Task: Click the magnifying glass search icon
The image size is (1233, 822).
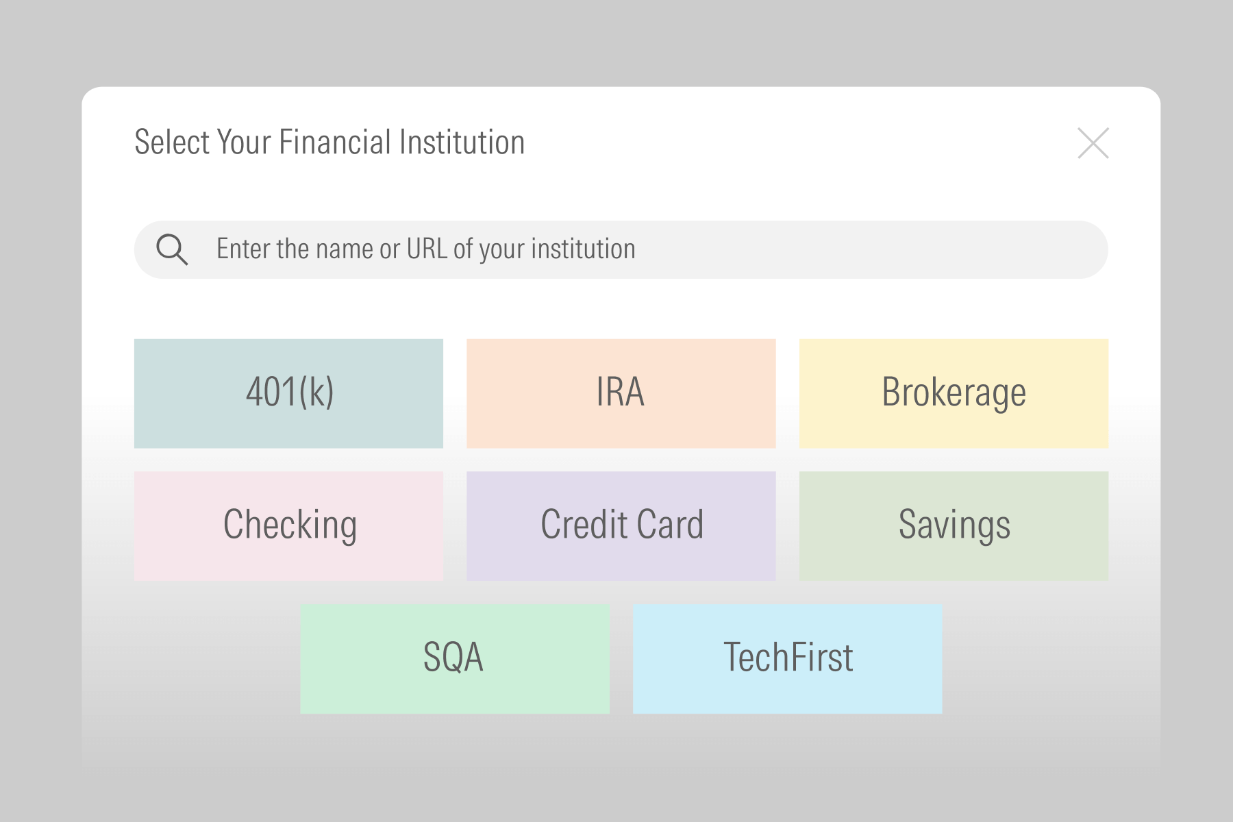Action: [x=171, y=249]
